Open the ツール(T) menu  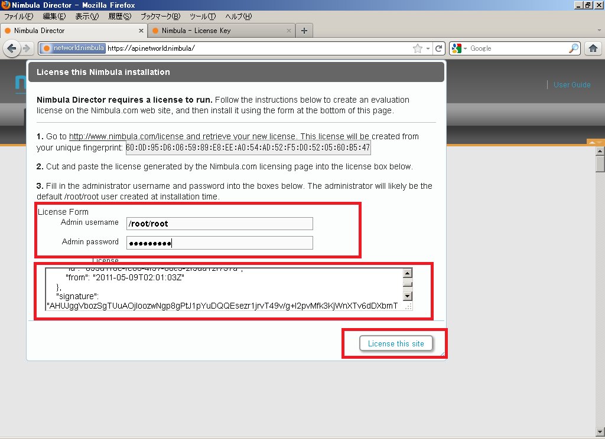click(x=203, y=16)
